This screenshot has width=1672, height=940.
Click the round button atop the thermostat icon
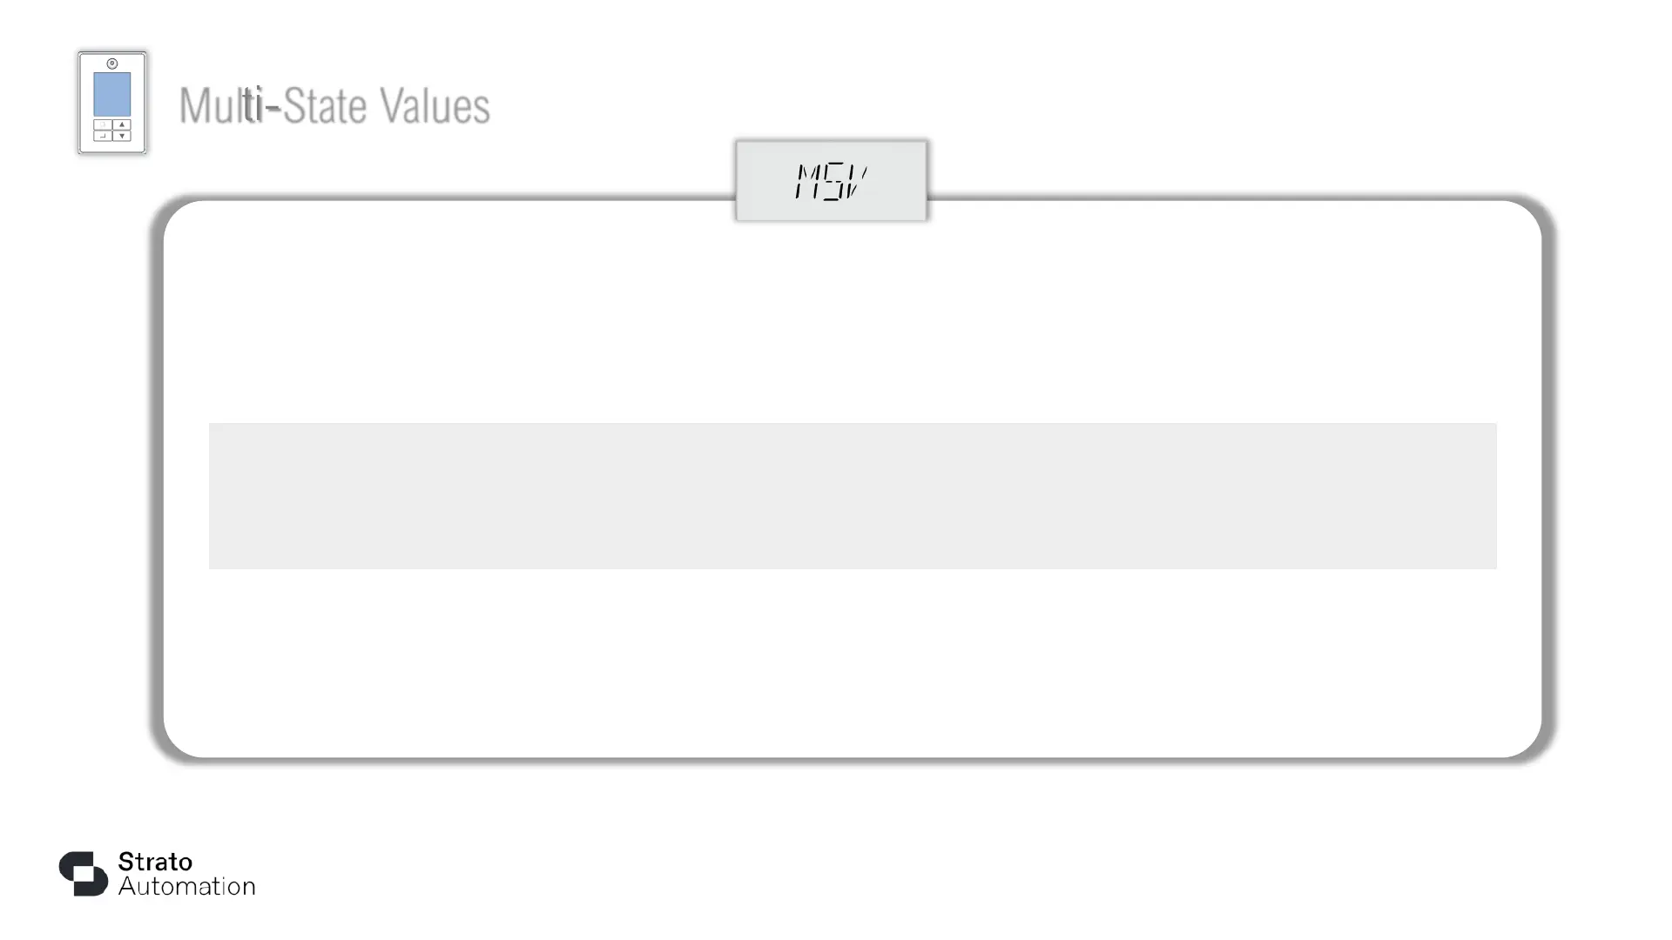click(111, 64)
